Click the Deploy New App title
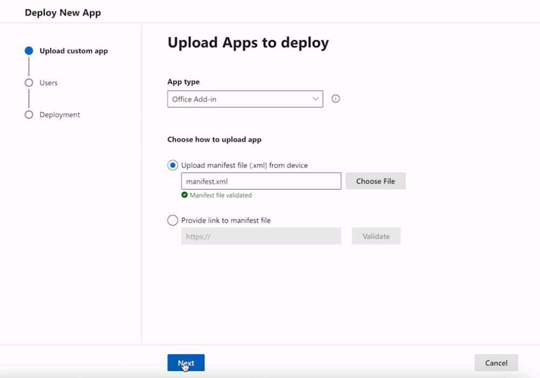The image size is (540, 378). pyautogui.click(x=63, y=13)
